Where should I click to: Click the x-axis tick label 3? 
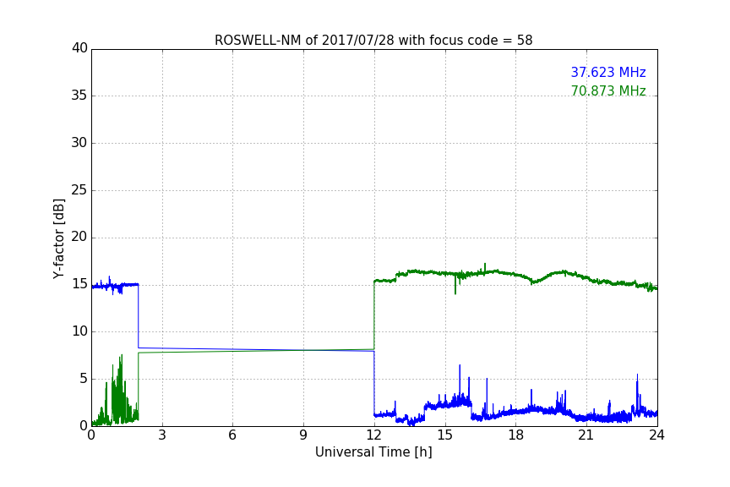point(162,435)
